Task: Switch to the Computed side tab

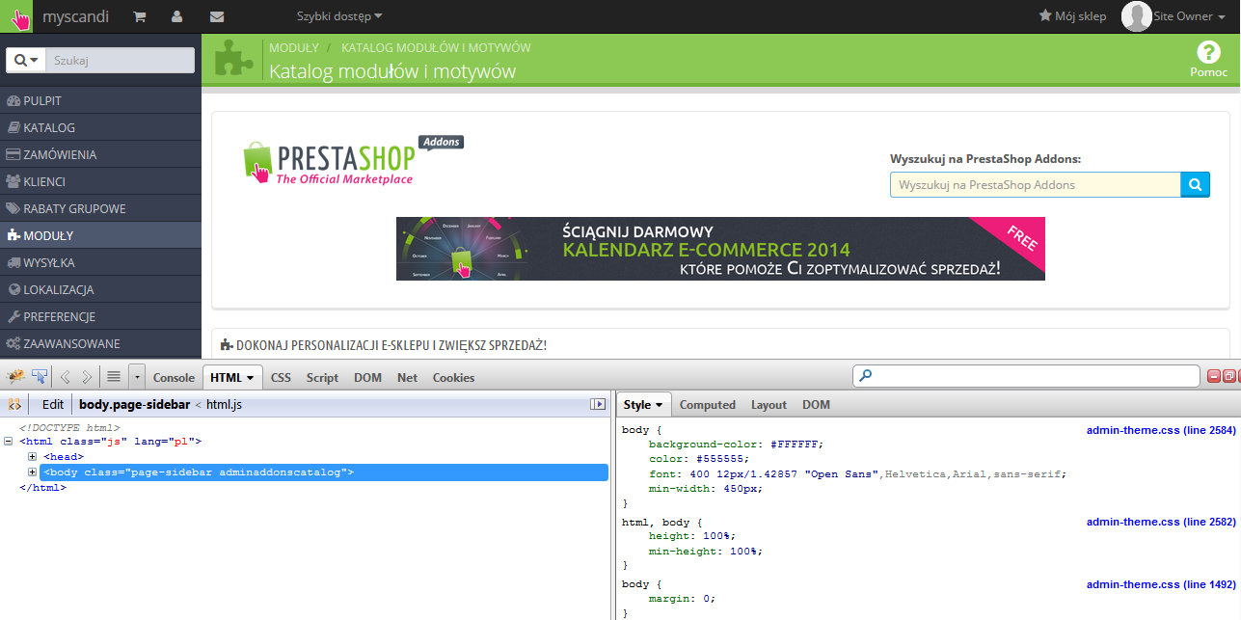Action: click(x=707, y=405)
